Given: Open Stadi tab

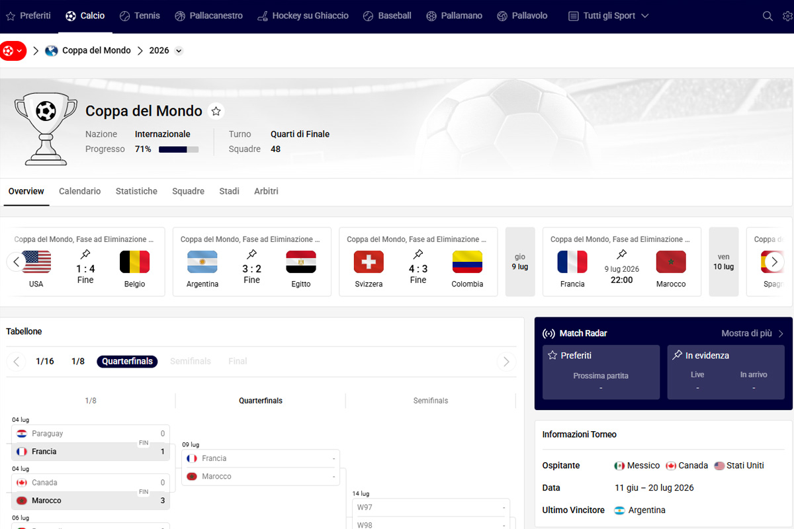Looking at the screenshot, I should pos(230,191).
